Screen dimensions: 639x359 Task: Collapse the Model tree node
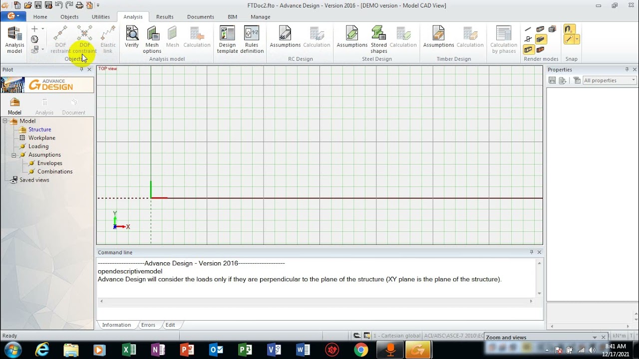[5, 121]
